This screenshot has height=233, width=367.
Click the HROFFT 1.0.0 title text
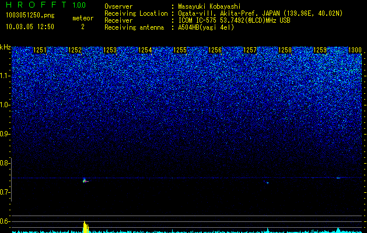[x=46, y=5]
